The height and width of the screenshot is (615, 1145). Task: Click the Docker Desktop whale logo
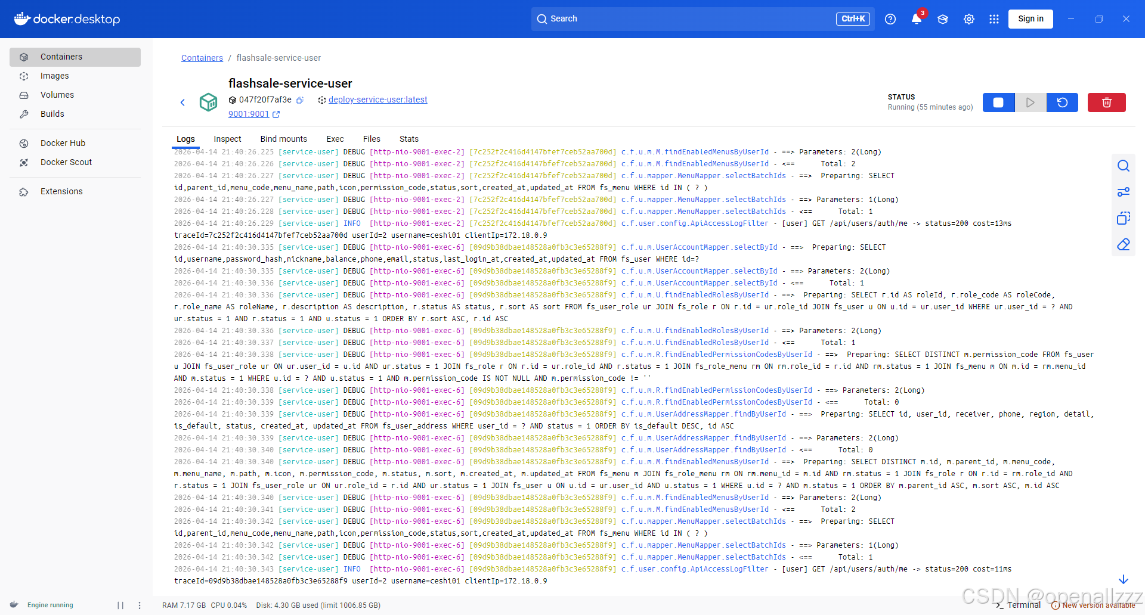point(67,19)
